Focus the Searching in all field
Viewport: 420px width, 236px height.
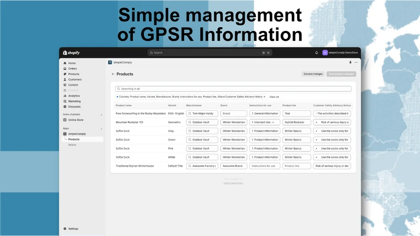tap(233, 89)
